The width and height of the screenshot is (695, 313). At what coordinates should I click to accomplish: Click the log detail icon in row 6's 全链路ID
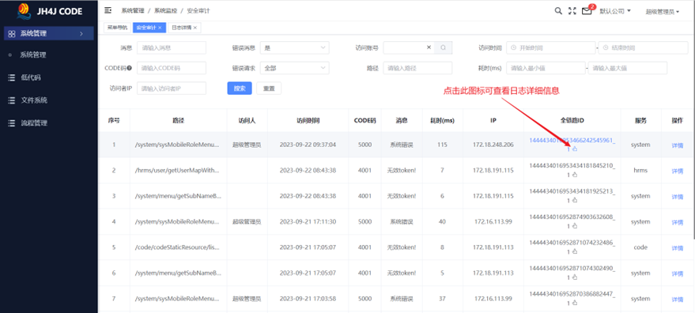575,277
